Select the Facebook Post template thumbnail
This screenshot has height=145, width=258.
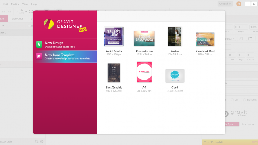[x=205, y=39]
